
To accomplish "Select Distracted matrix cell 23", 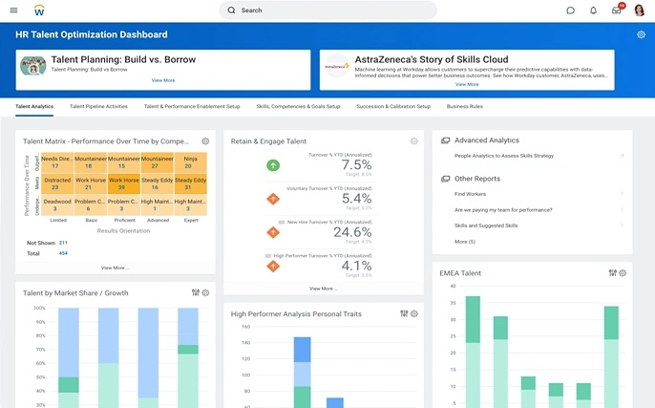I will click(57, 183).
